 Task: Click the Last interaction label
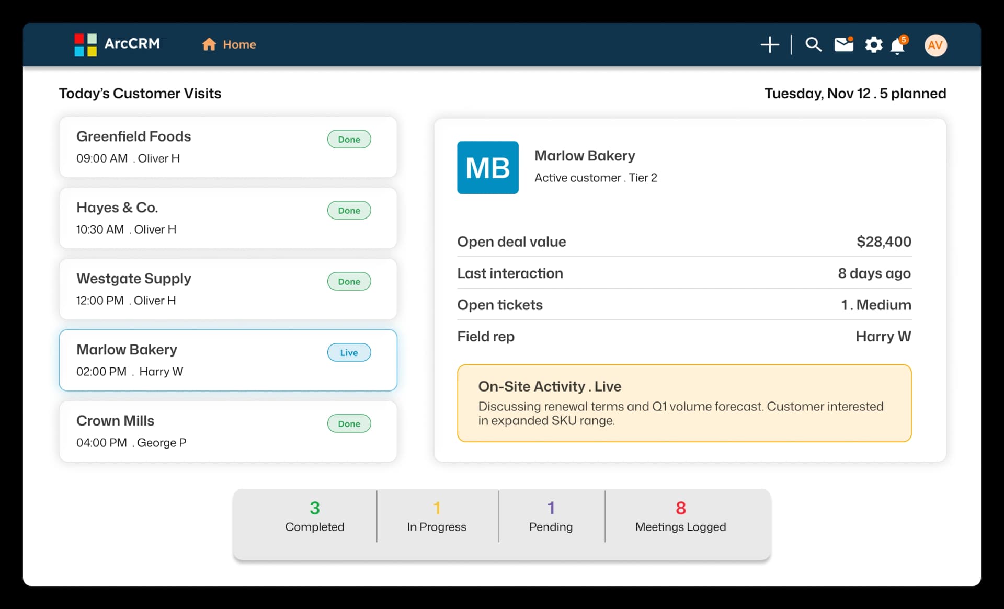(x=510, y=273)
